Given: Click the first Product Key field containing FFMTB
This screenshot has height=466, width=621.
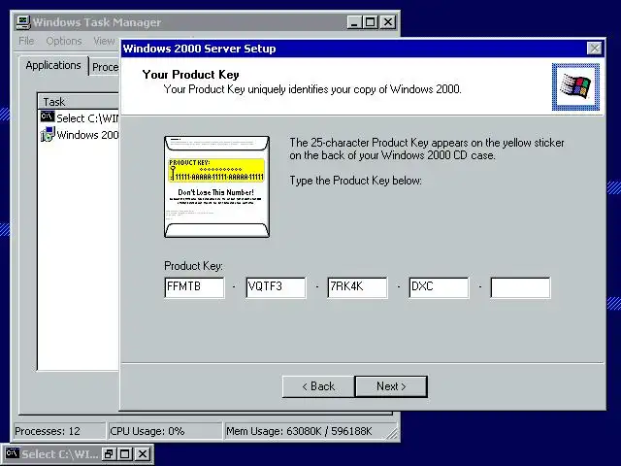Looking at the screenshot, I should coord(194,287).
